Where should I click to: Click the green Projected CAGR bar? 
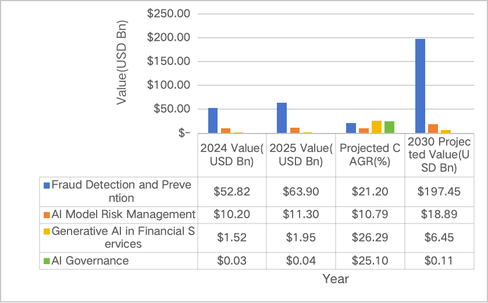pyautogui.click(x=389, y=127)
